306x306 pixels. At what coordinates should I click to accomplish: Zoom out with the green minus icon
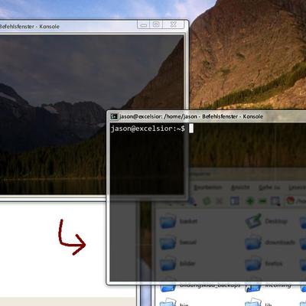(262, 201)
